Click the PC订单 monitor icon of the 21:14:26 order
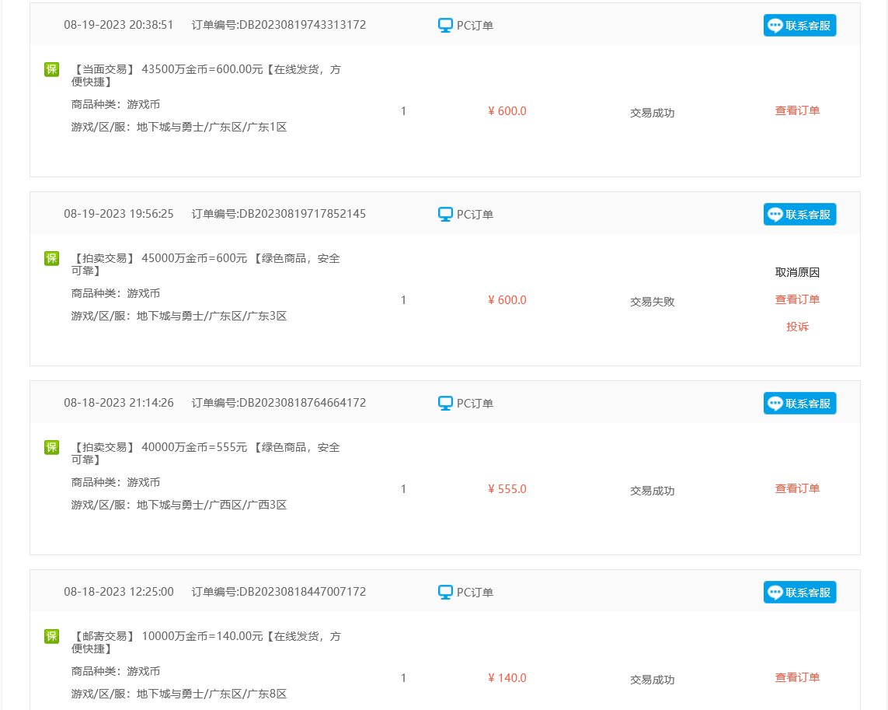This screenshot has height=710, width=888. tap(445, 403)
